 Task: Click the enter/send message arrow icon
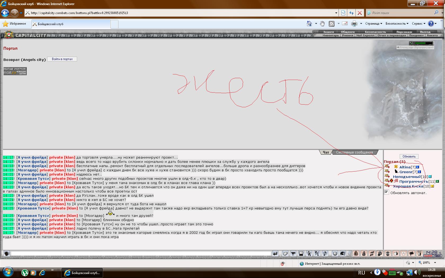point(275,254)
